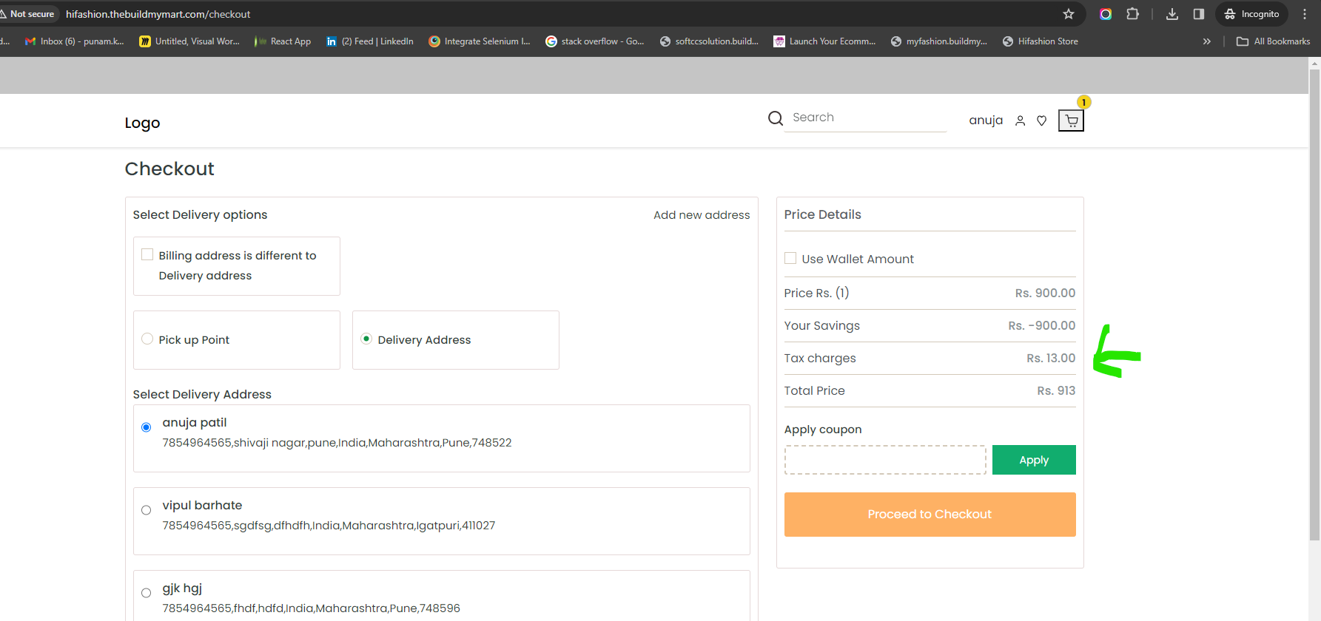
Task: Open Launch Your Ecomm bookmark
Action: [824, 41]
